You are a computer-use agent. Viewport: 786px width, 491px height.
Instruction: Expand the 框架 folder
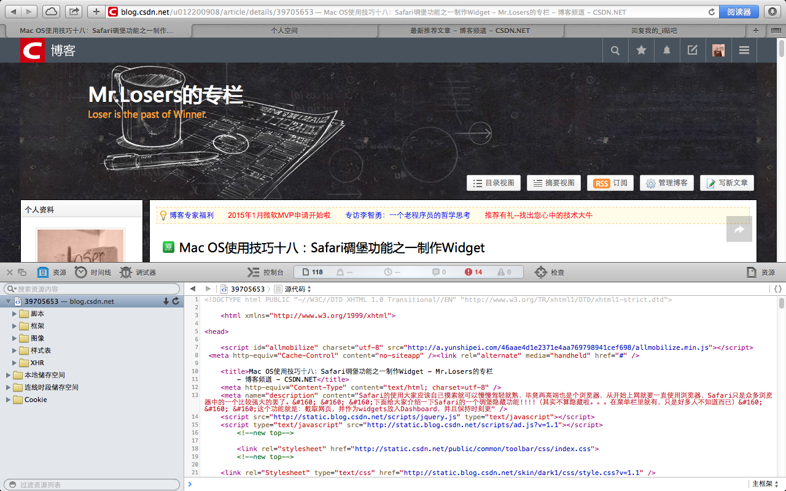[x=15, y=326]
